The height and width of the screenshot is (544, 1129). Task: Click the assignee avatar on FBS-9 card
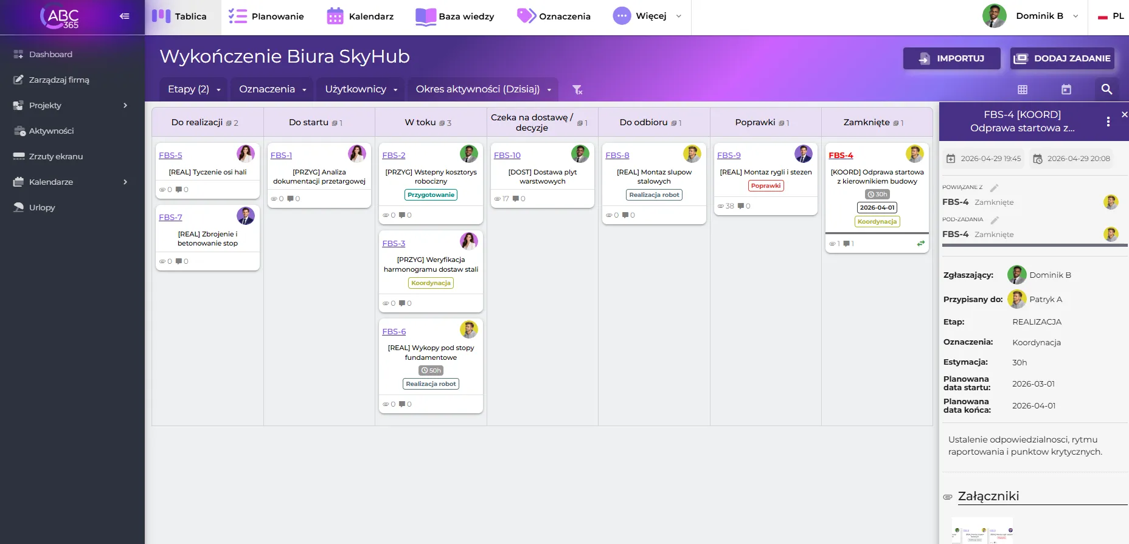804,154
